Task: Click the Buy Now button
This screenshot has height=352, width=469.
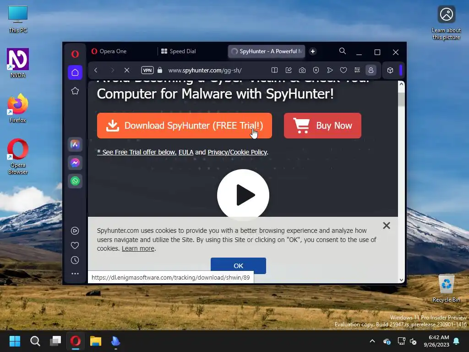Action: [x=322, y=126]
